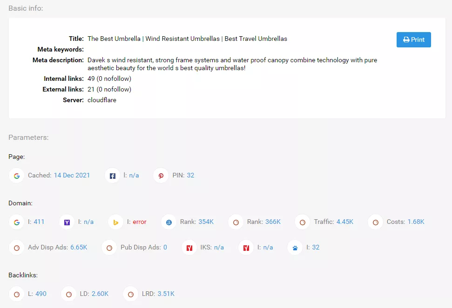The height and width of the screenshot is (308, 452).
Task: Open the PIN count 32 link
Action: click(190, 176)
